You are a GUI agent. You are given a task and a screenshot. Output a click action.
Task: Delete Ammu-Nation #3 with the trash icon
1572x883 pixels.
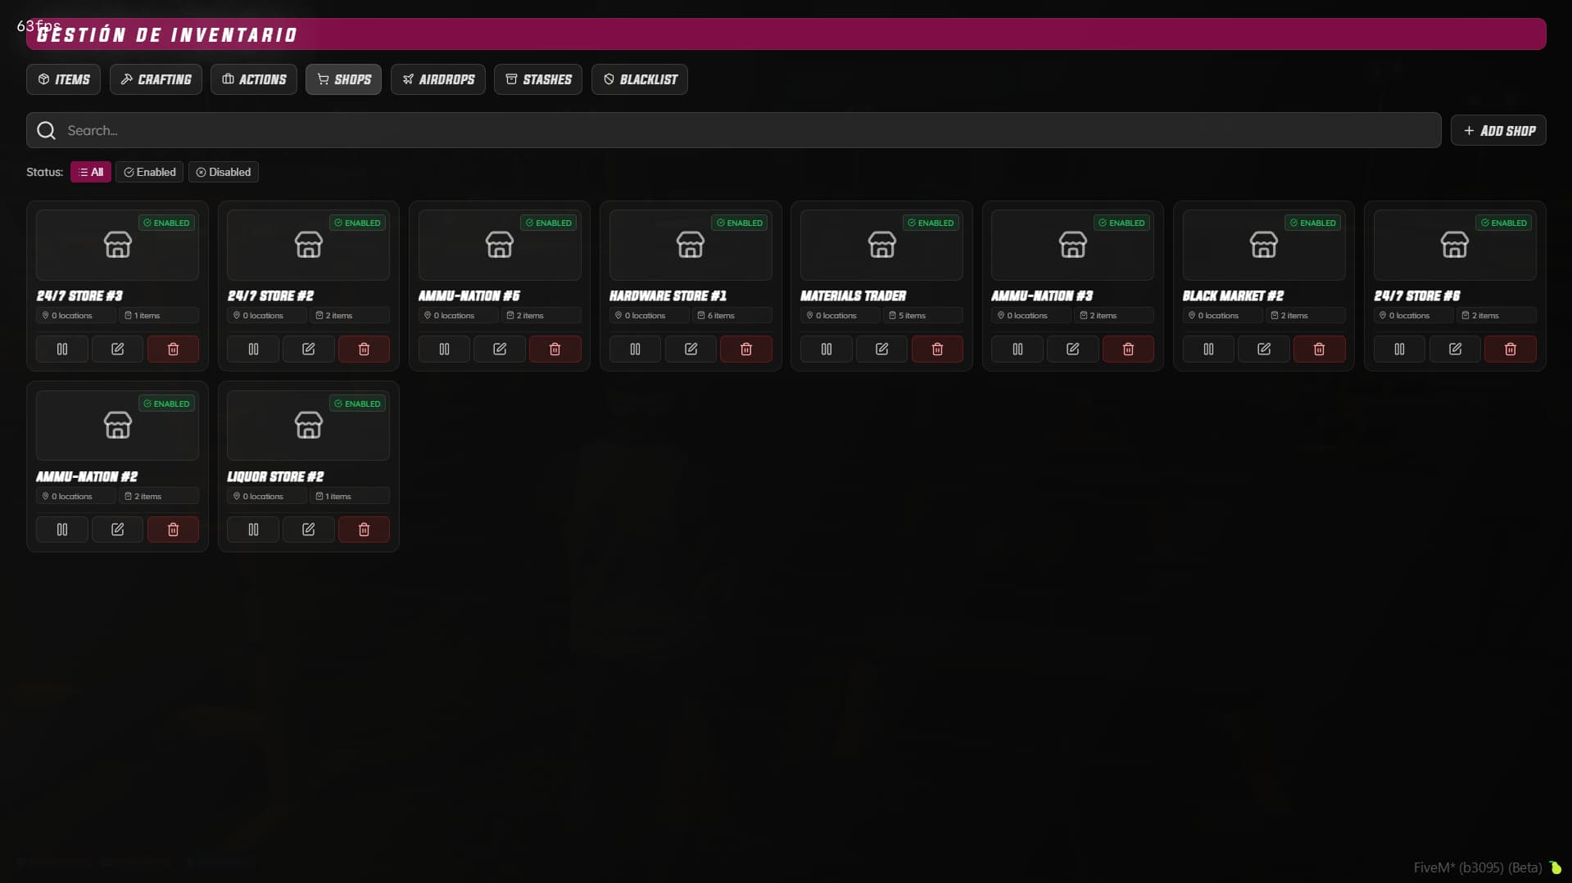click(x=1128, y=349)
